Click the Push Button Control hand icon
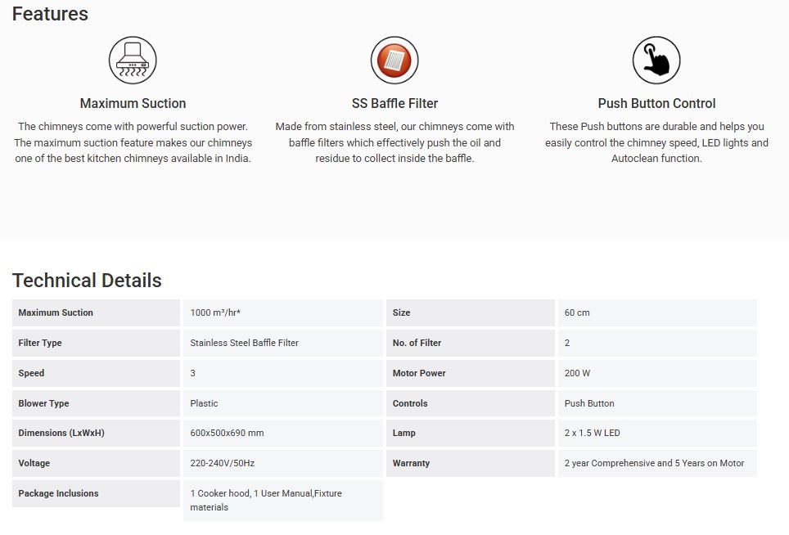 pos(656,60)
